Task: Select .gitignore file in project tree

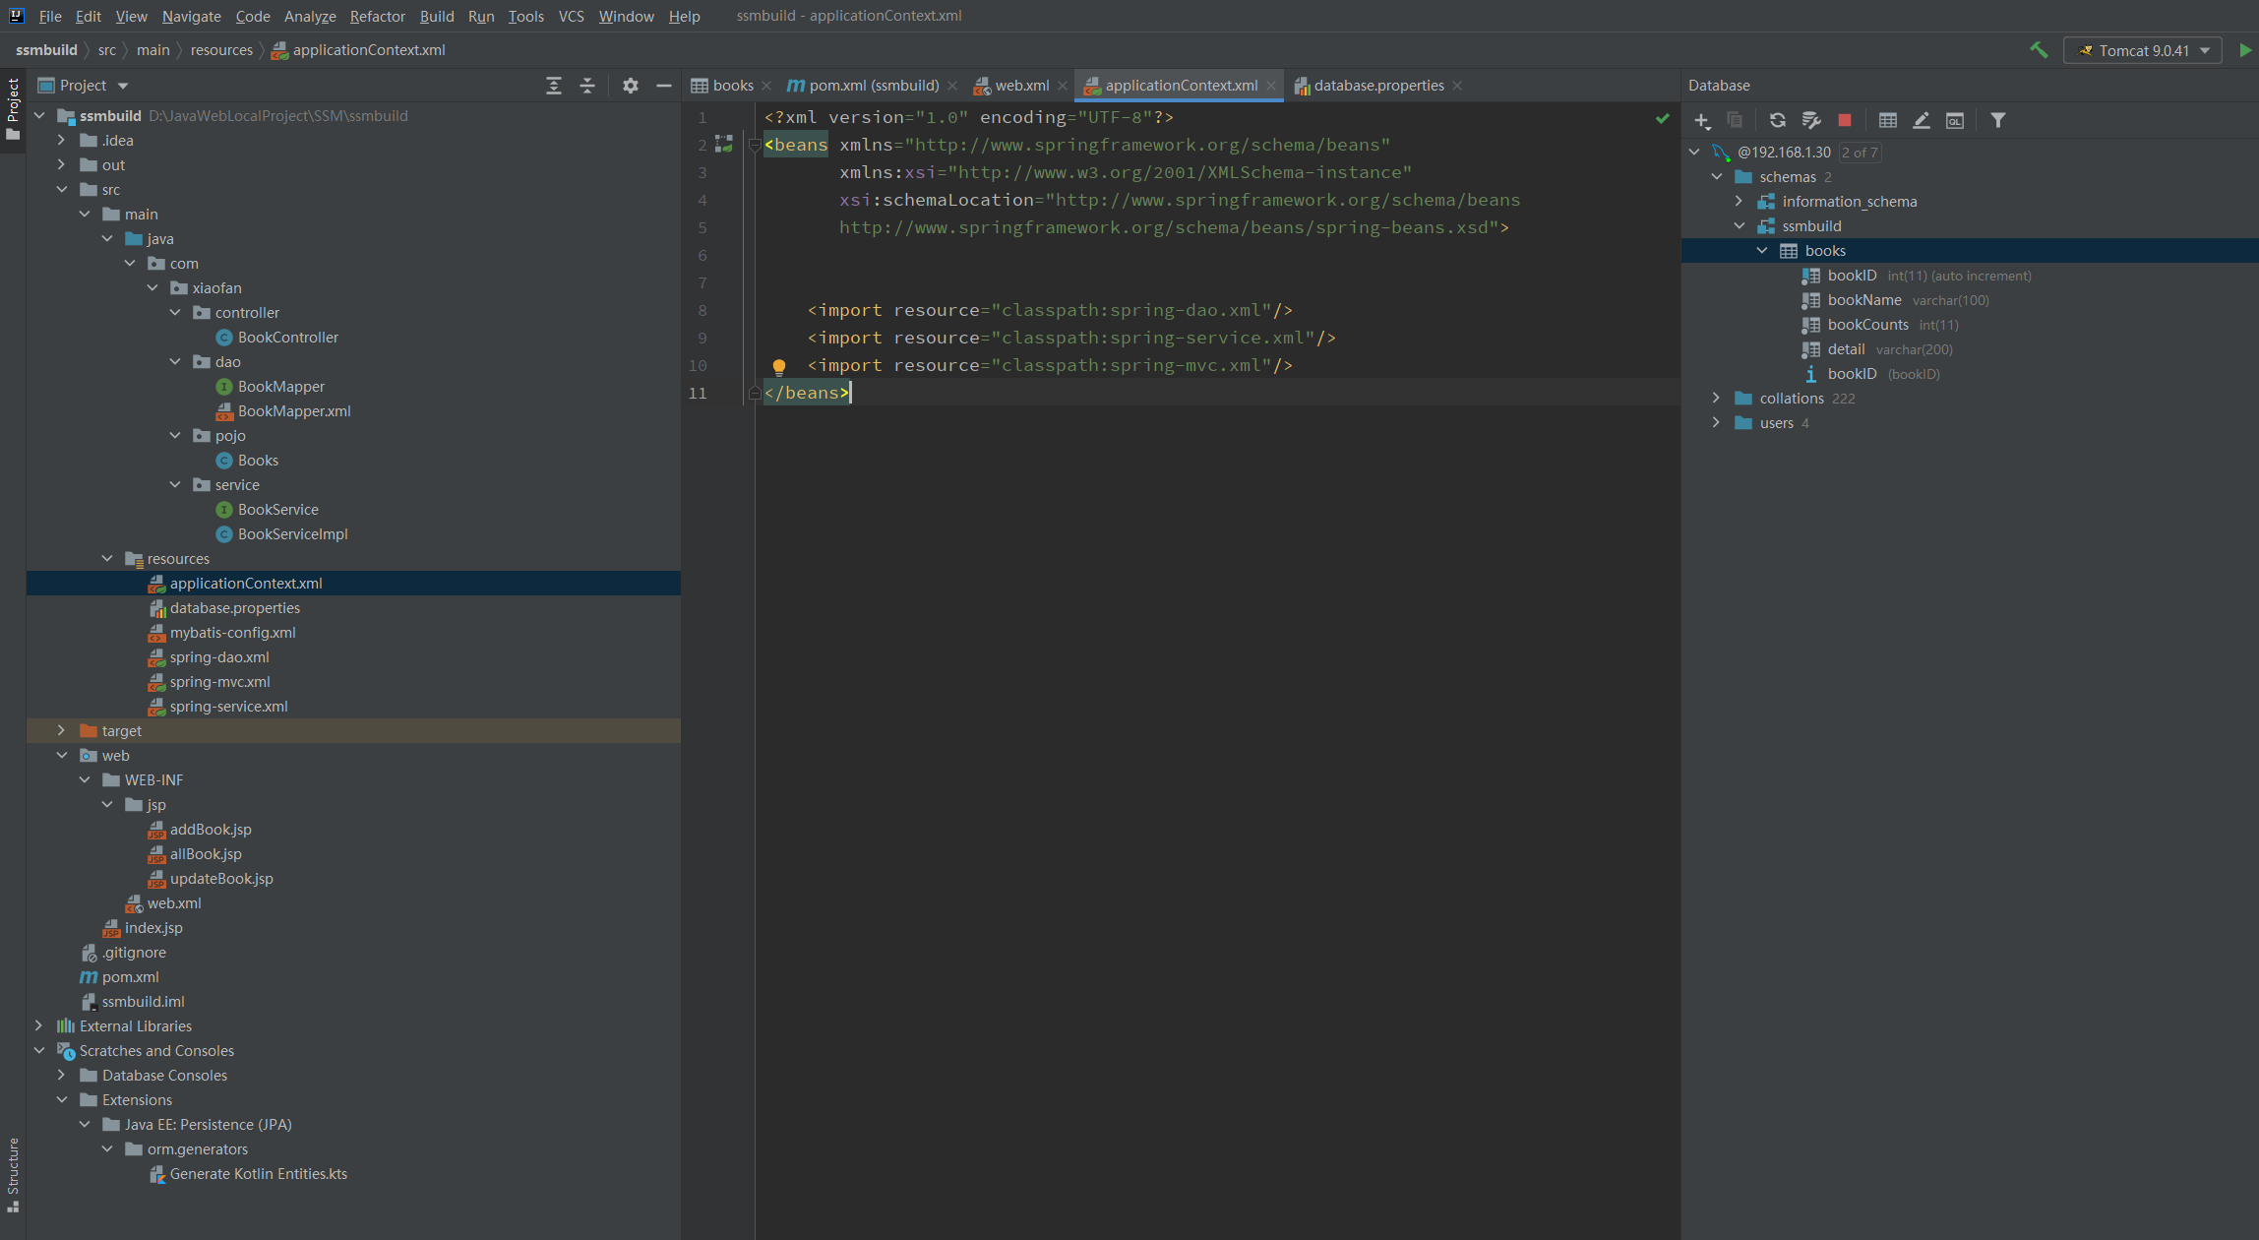Action: click(x=134, y=952)
